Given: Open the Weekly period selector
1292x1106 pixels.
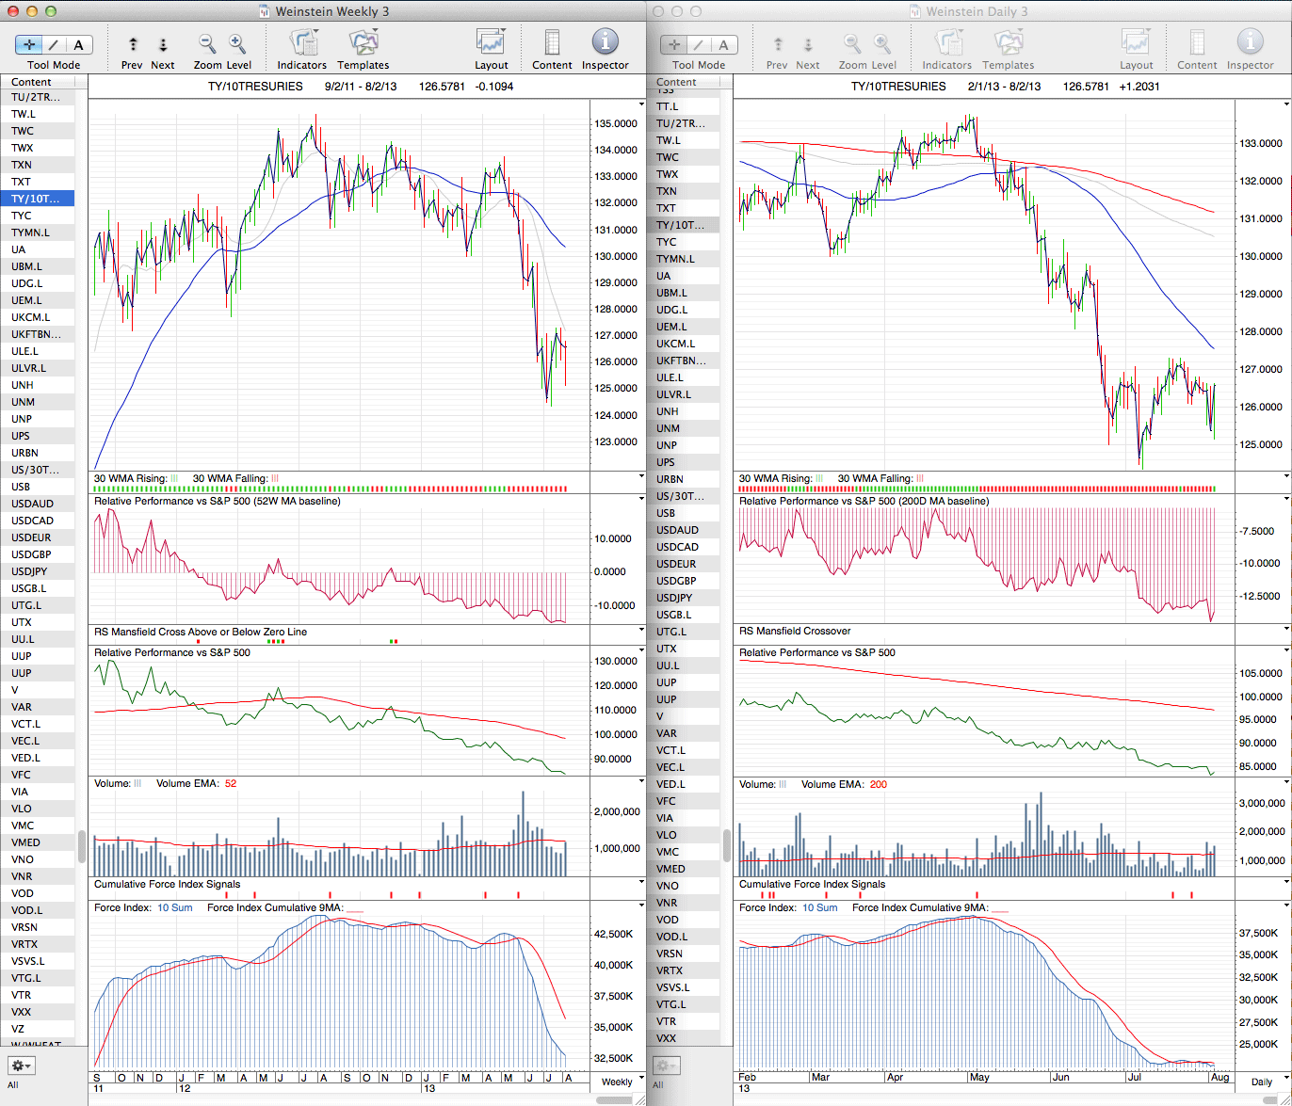Looking at the screenshot, I should [617, 1082].
